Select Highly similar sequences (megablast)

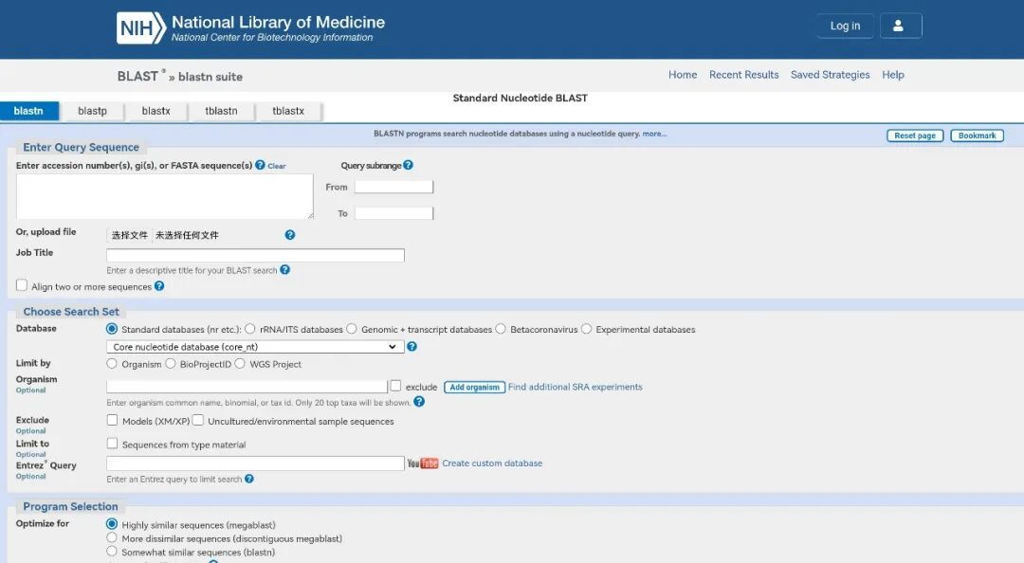click(x=112, y=524)
